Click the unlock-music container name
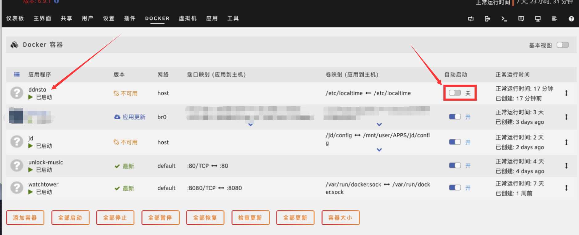Screen dimensions: 579x235 [x=46, y=162]
